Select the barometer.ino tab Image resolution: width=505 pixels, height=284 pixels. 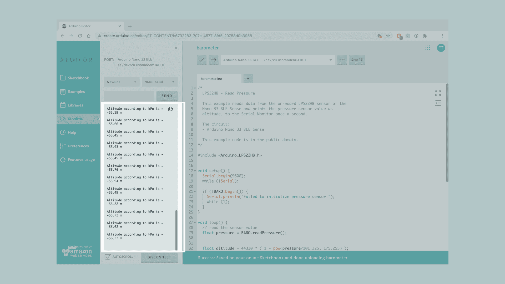[x=211, y=79]
